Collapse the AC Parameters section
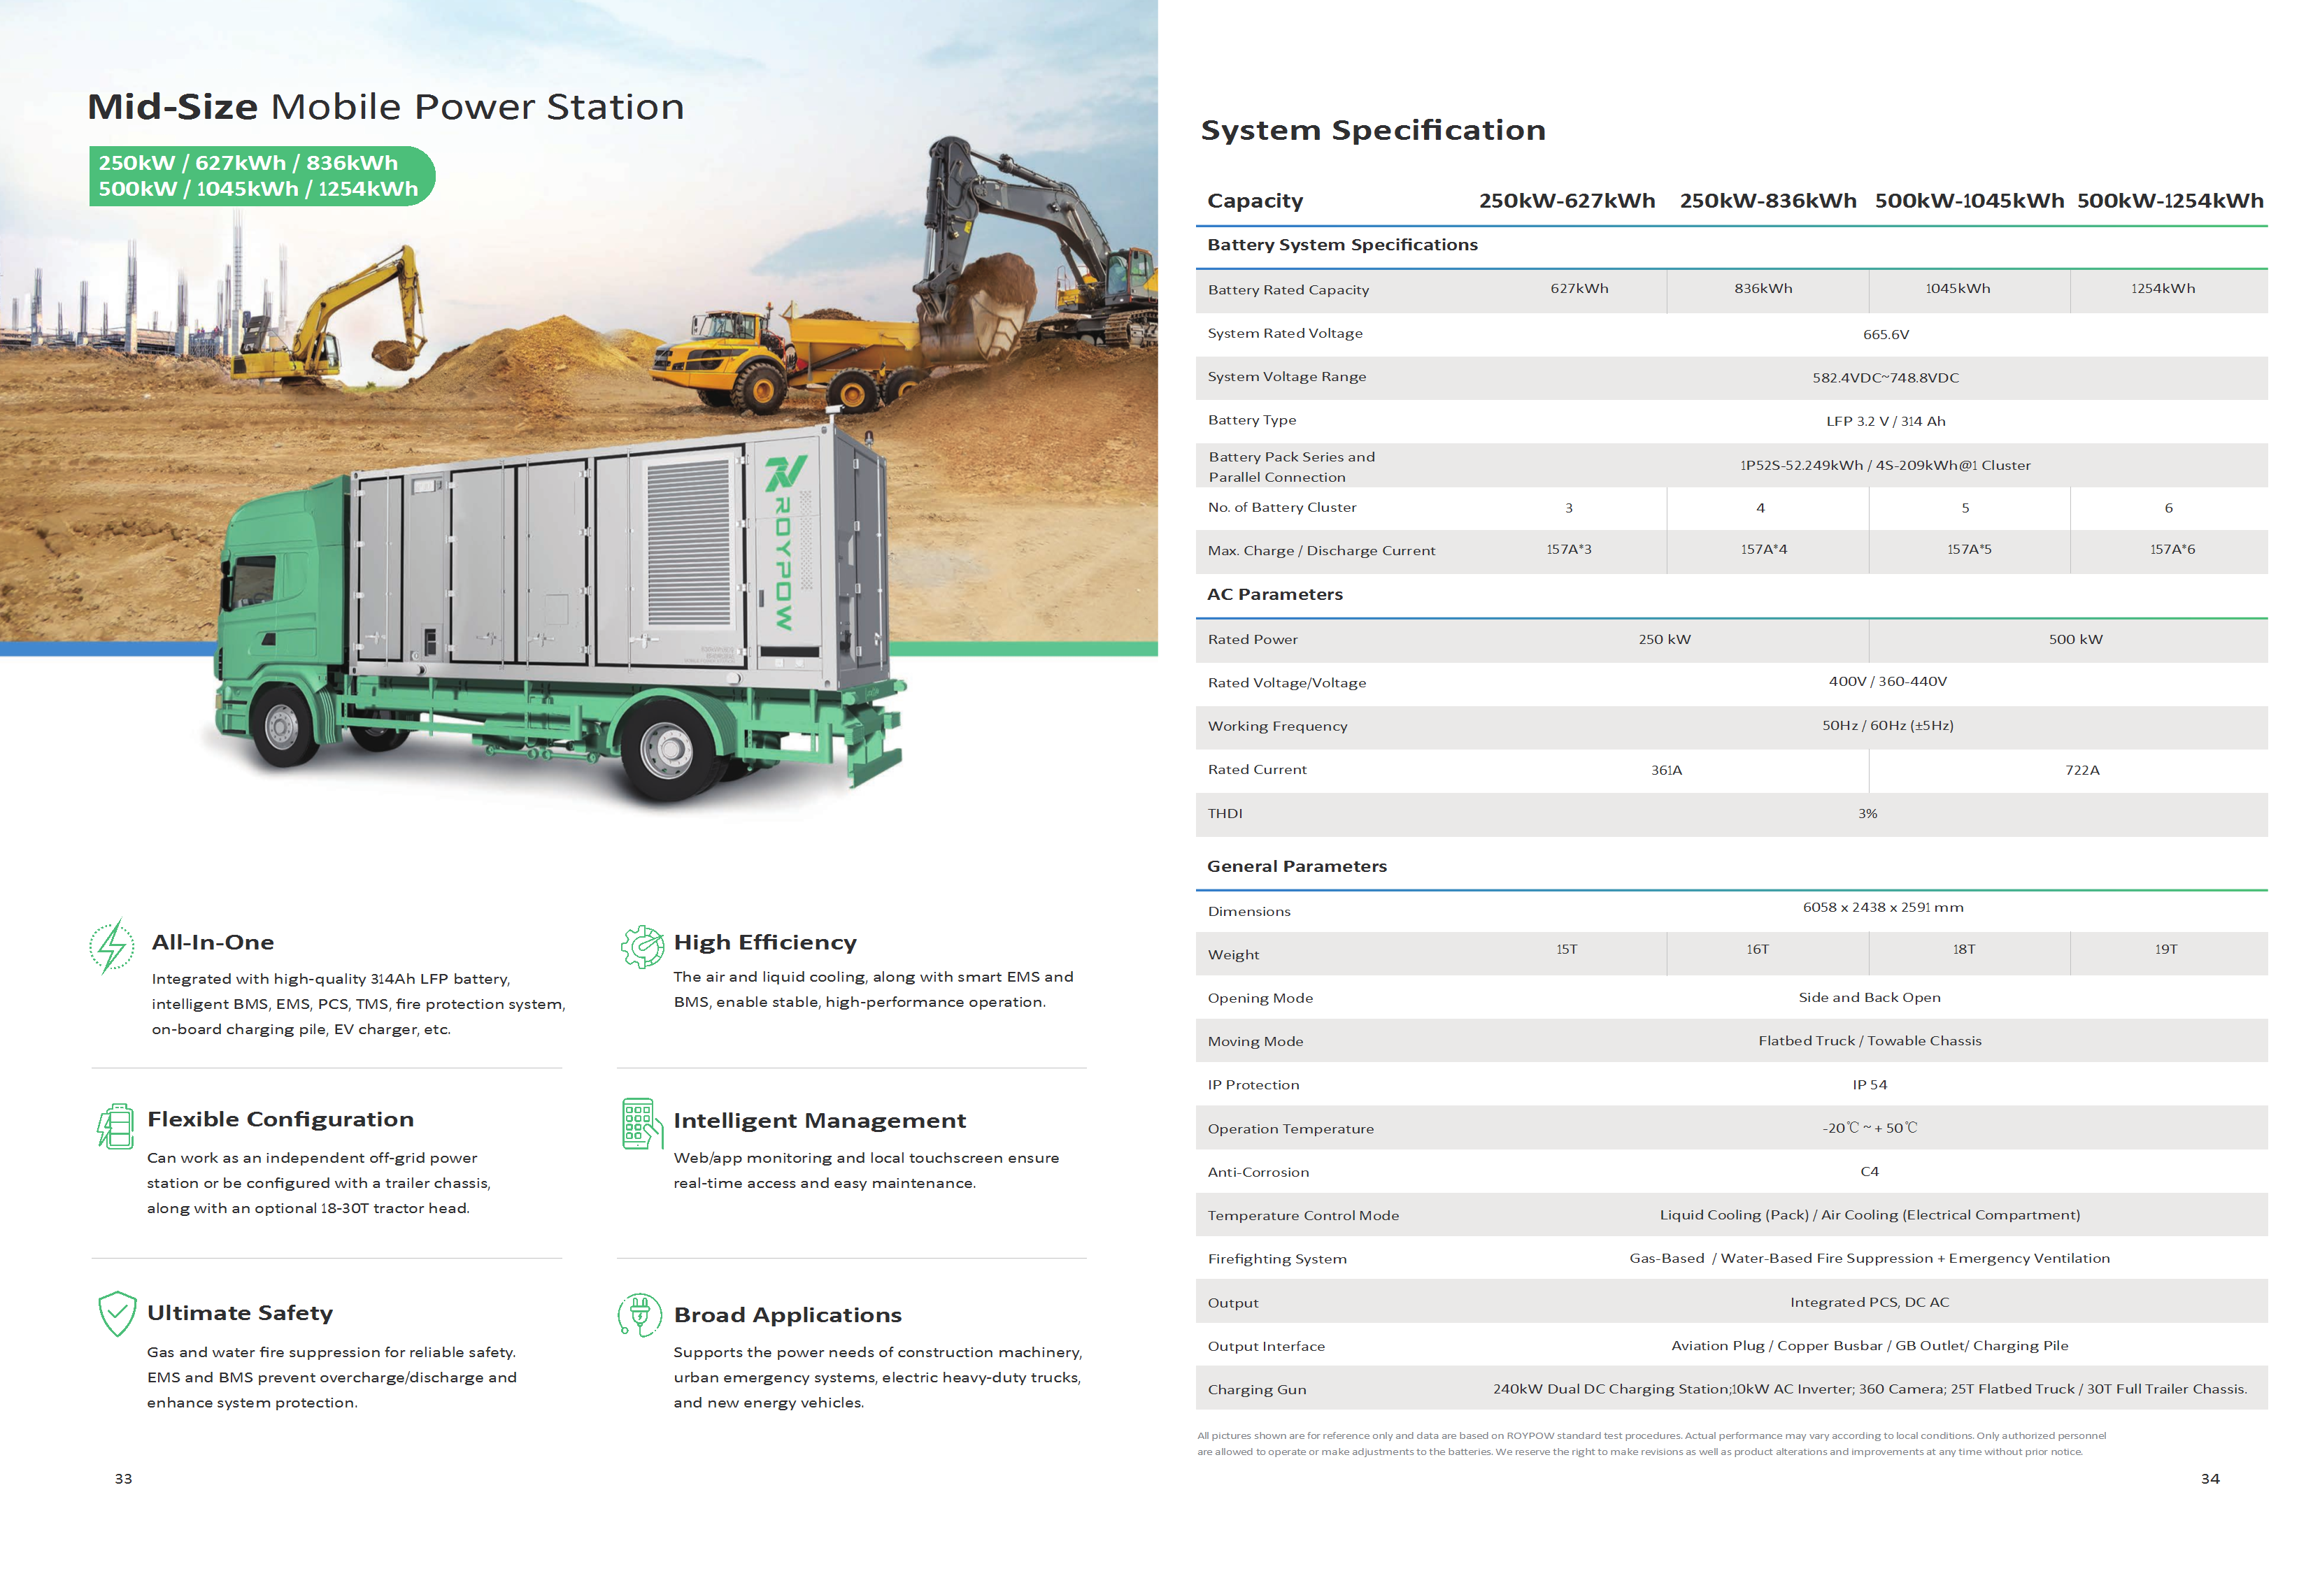This screenshot has width=2313, height=1569. 1274,594
